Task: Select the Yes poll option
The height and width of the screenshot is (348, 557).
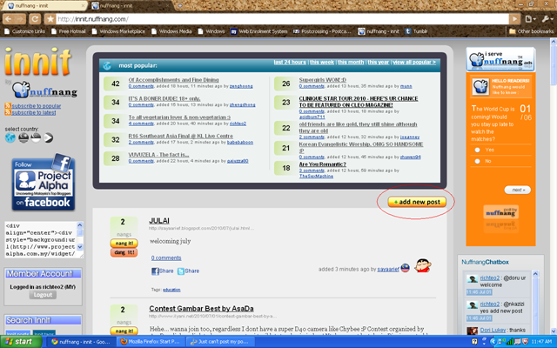Action: pos(478,150)
